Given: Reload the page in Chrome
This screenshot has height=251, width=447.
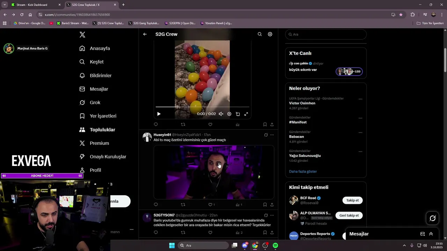Looking at the screenshot, I should (x=22, y=15).
